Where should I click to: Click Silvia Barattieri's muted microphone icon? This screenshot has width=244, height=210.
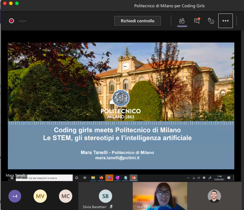111,207
